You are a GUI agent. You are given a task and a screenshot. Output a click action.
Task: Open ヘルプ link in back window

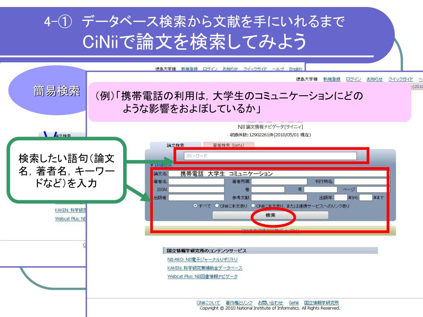pyautogui.click(x=278, y=69)
